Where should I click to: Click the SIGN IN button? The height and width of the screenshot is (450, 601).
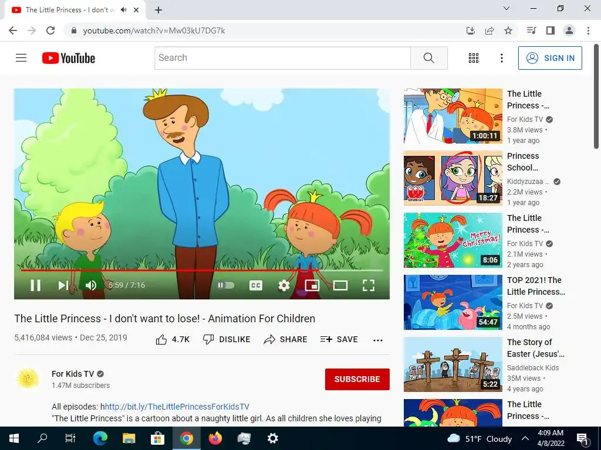(x=550, y=58)
